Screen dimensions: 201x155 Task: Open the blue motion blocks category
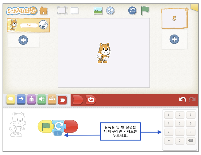click(21, 100)
